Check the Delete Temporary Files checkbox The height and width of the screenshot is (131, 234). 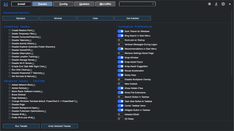(x=10, y=34)
